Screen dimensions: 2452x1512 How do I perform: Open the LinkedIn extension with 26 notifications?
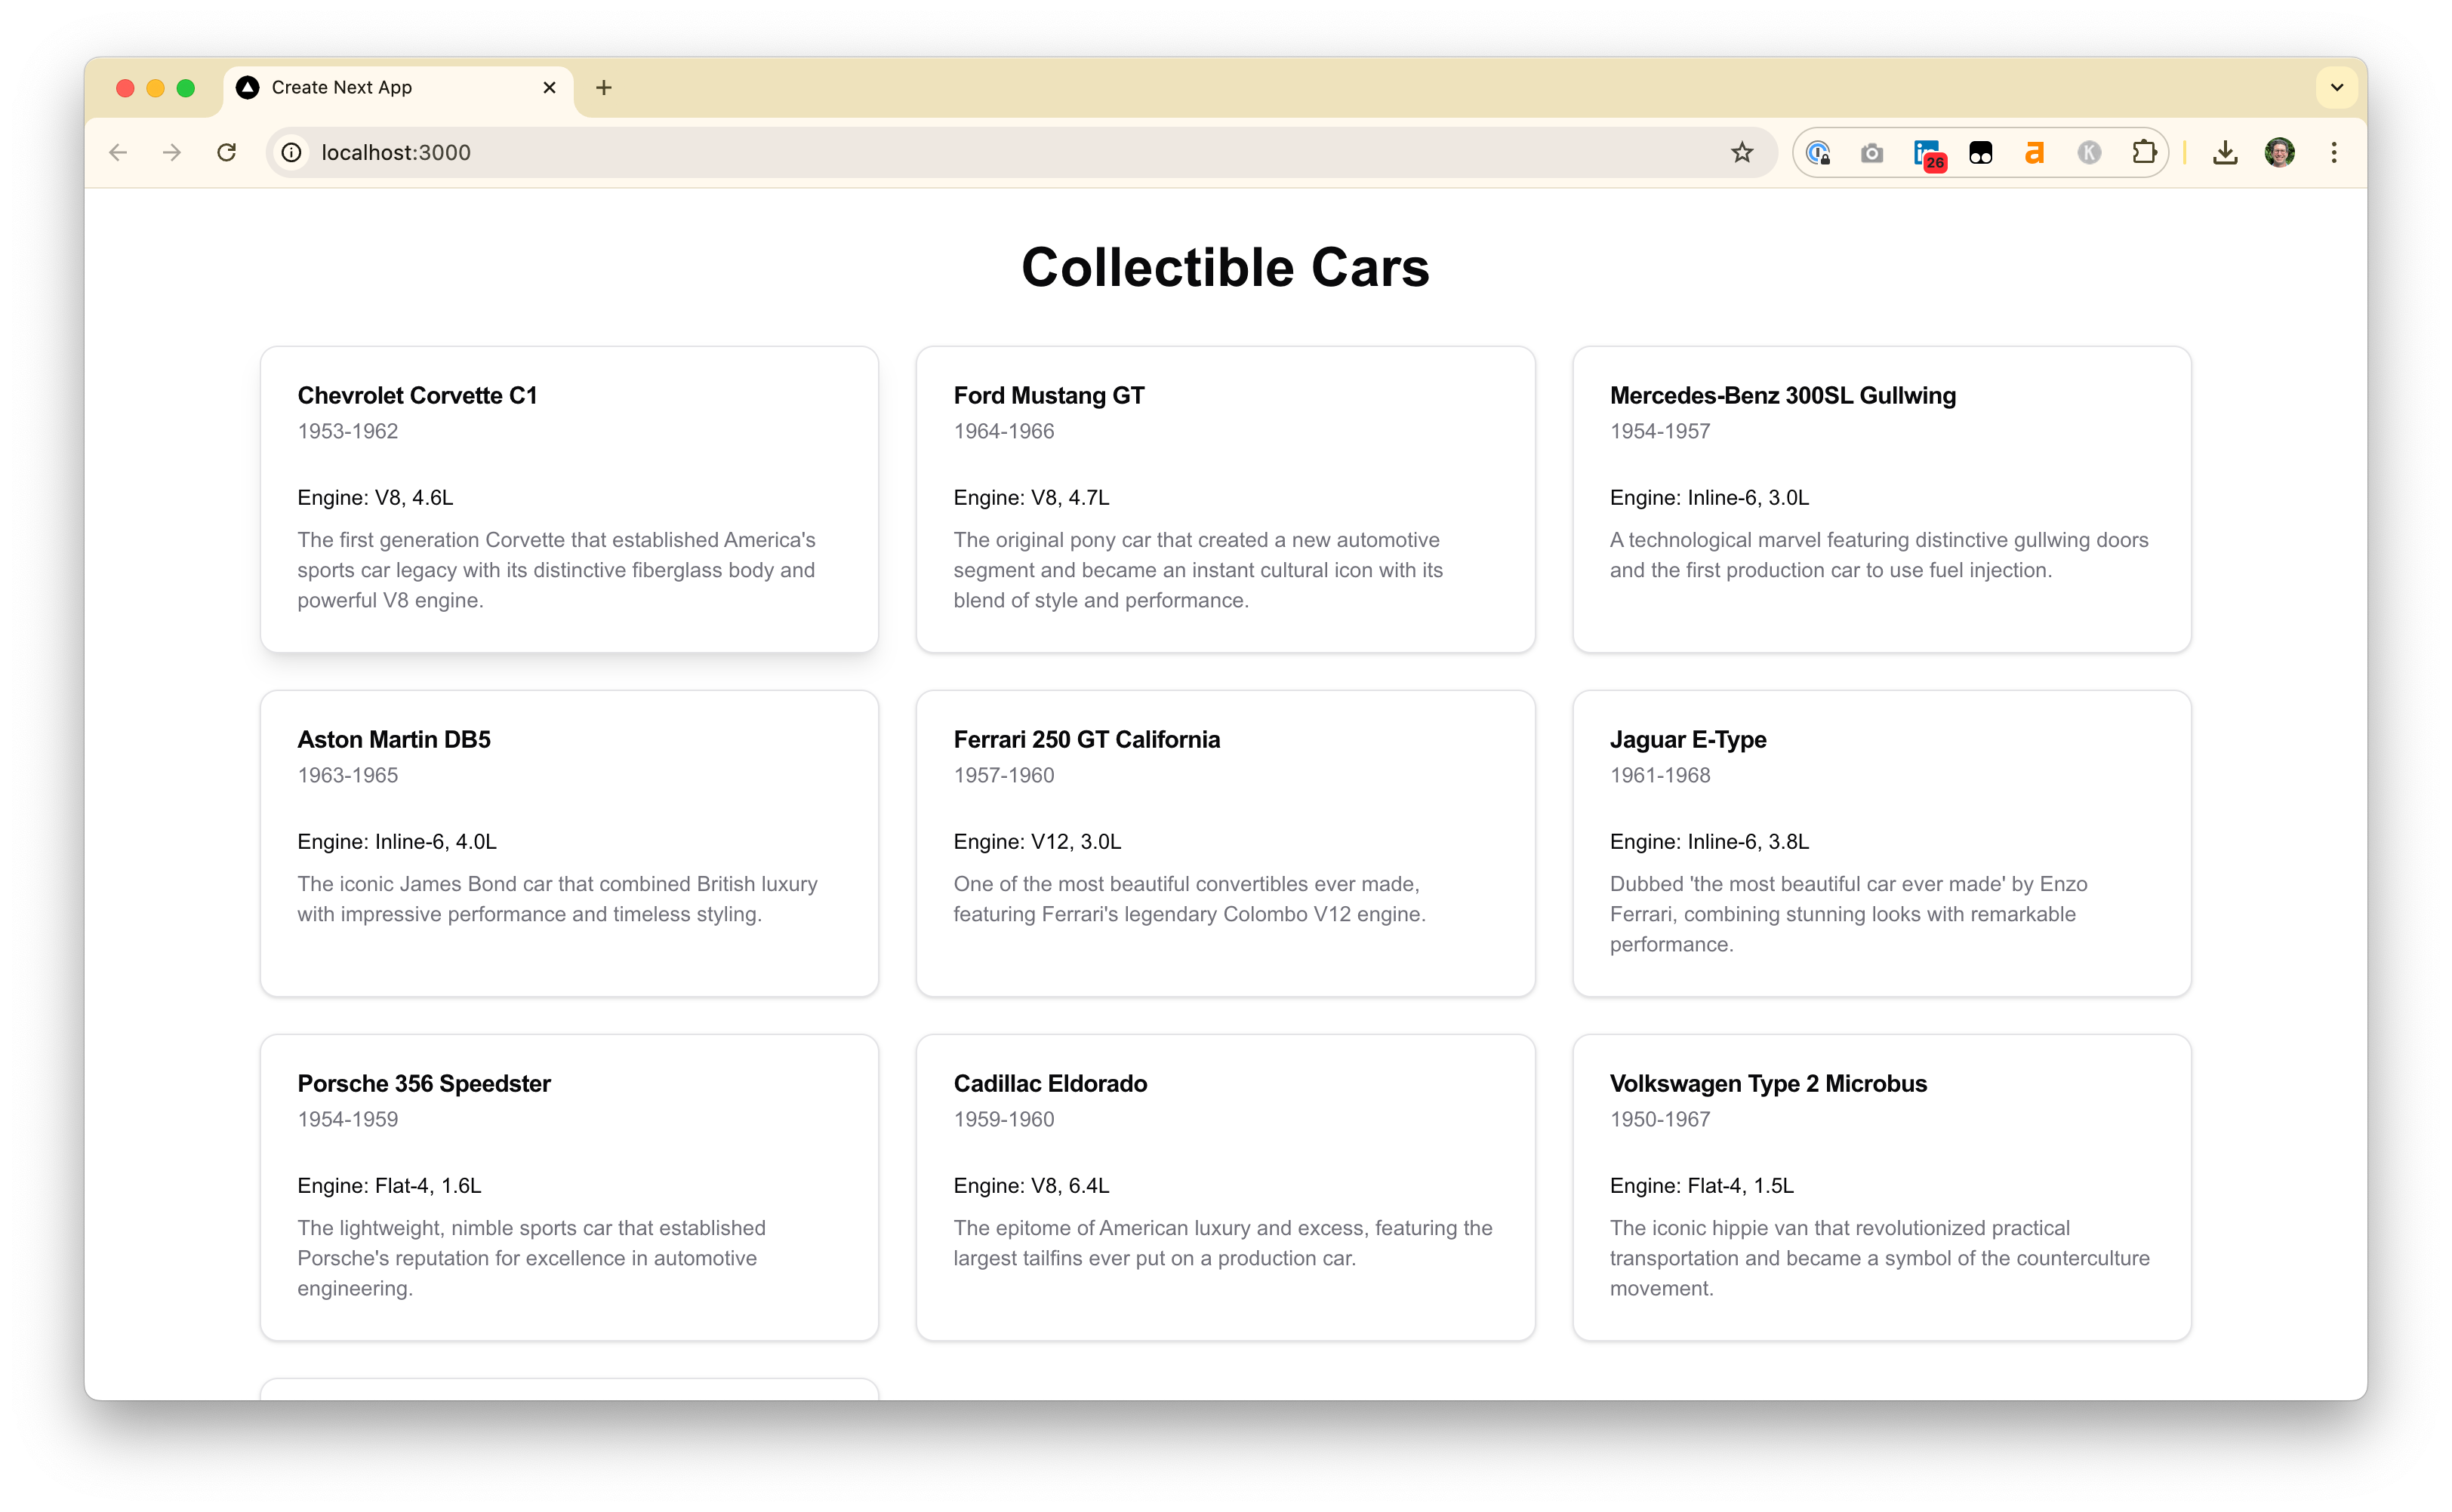coord(1927,152)
